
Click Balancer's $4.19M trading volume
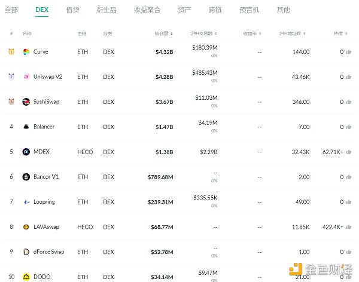pos(208,123)
